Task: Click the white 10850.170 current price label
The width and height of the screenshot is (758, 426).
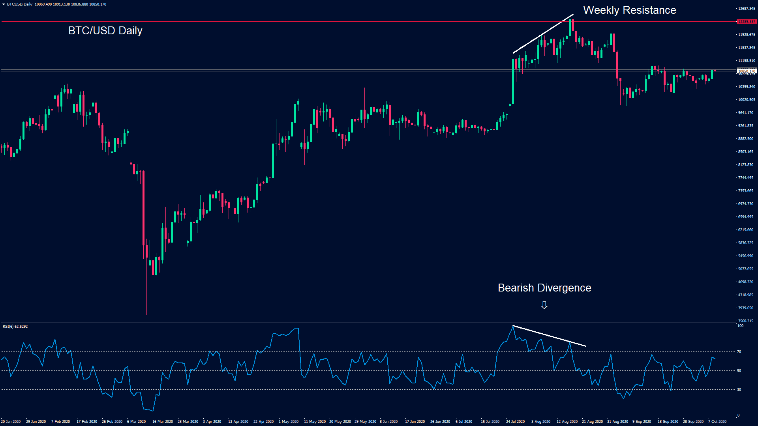Action: coord(746,71)
